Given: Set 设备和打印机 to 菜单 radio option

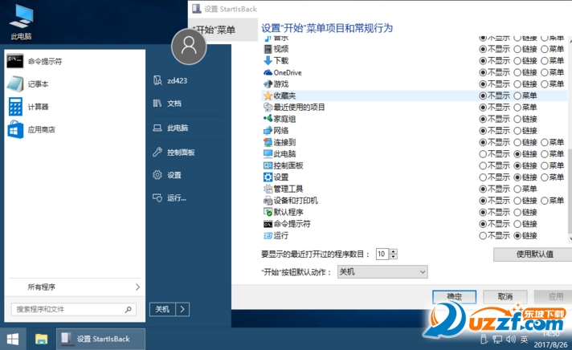Looking at the screenshot, I should pyautogui.click(x=545, y=201).
